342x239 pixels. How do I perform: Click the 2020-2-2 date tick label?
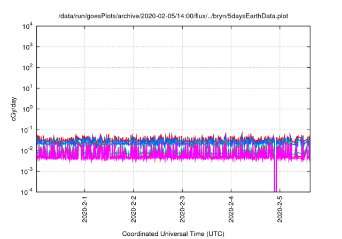pyautogui.click(x=134, y=209)
